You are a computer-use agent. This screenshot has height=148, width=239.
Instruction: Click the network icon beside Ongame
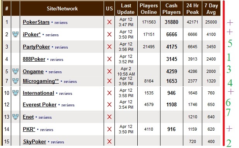click(15, 71)
